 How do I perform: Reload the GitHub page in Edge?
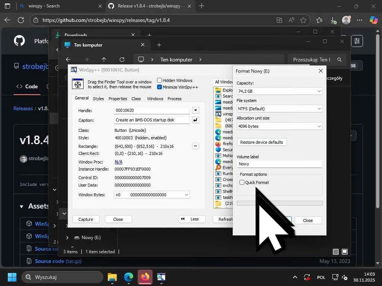[21, 20]
